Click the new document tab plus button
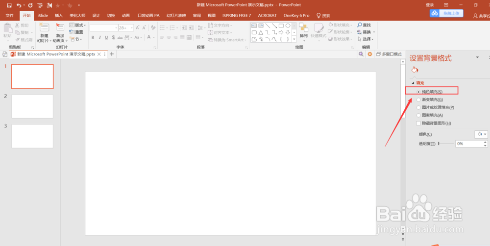The height and width of the screenshot is (246, 490). (x=112, y=54)
